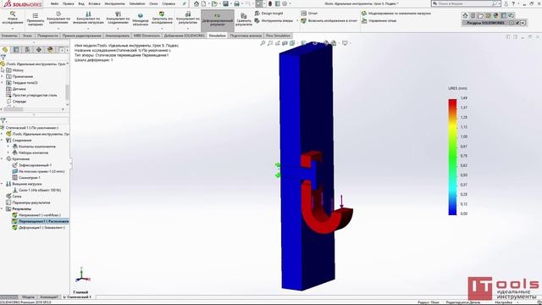Switch to Поверхности ribbon tab
This screenshot has height=305, width=542.
pos(47,36)
